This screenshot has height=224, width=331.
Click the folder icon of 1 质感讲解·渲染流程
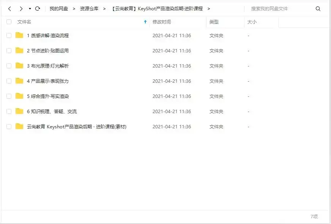19,35
